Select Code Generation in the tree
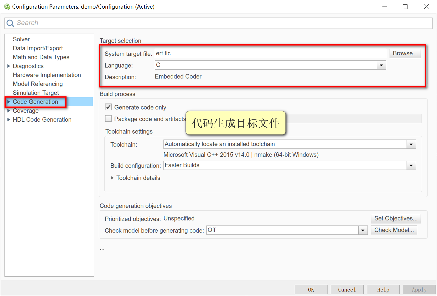 (x=35, y=102)
